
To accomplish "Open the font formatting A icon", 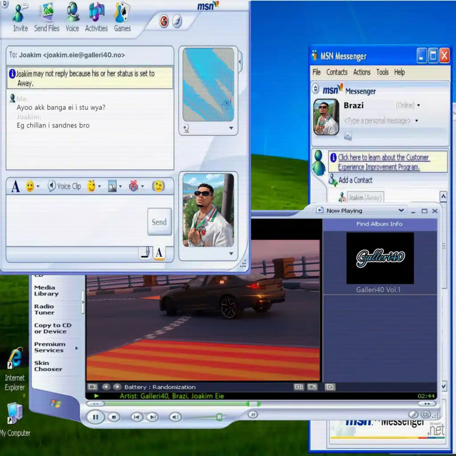I will coord(16,187).
